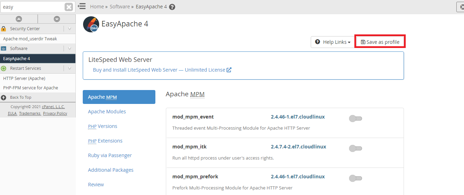The height and width of the screenshot is (195, 464).
Task: Click the mod_mpm_itk module name
Action: click(x=190, y=147)
